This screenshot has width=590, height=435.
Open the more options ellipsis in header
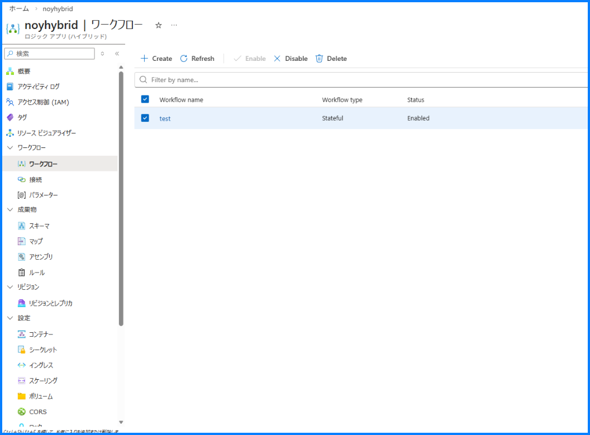point(174,25)
